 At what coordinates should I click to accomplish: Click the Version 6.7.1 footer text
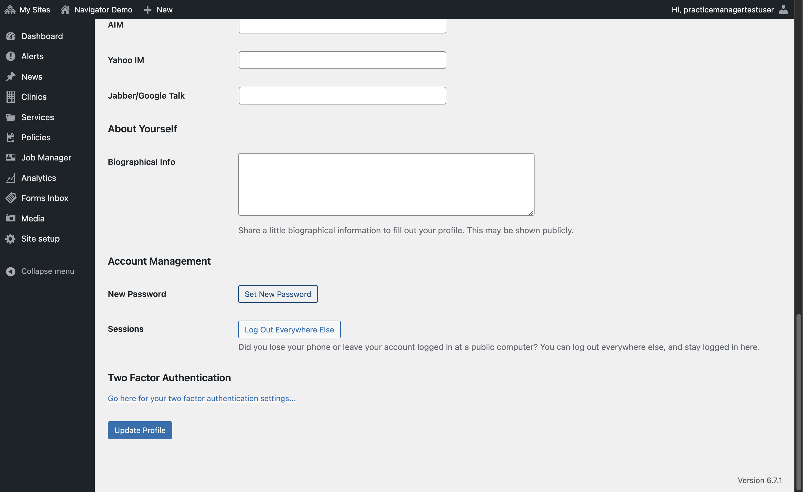point(760,480)
